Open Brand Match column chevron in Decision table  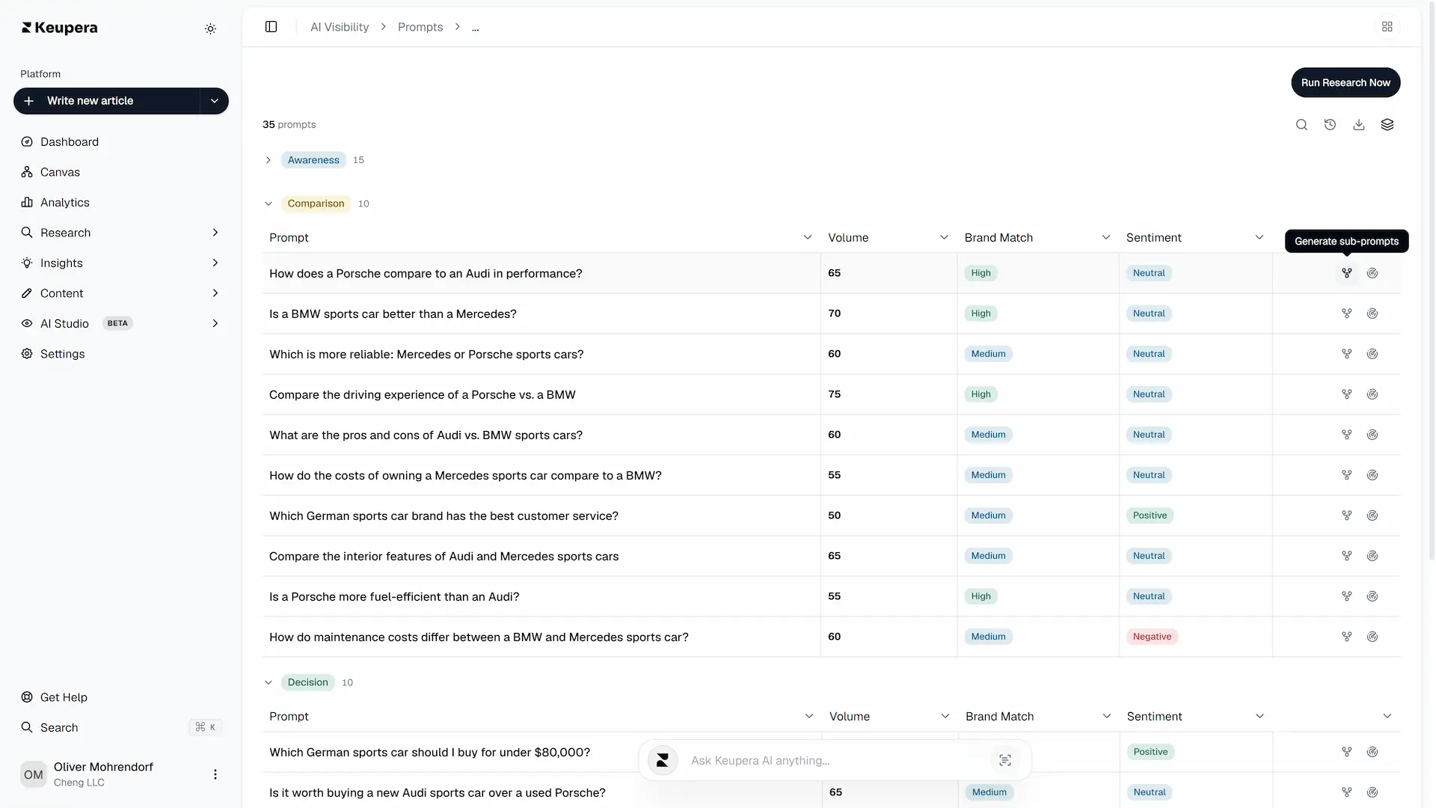tap(1107, 716)
